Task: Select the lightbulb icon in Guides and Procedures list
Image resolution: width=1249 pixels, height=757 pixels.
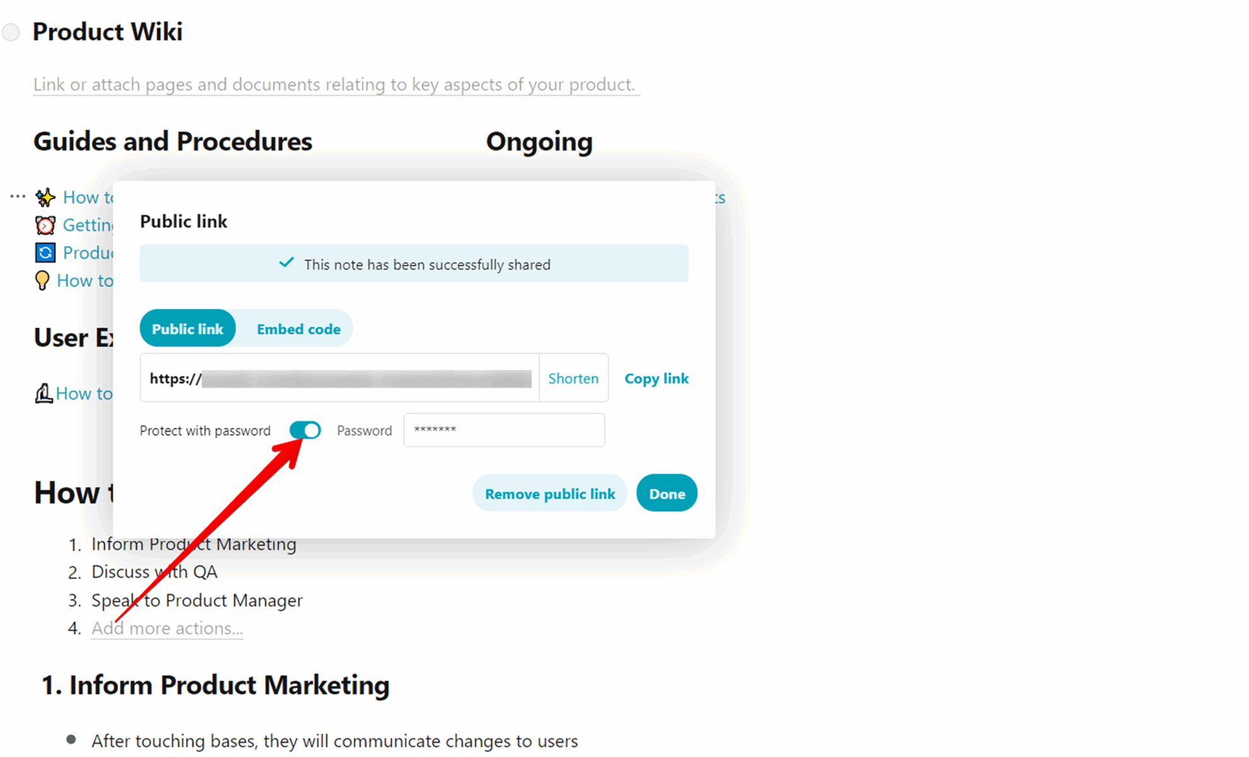Action: (42, 280)
